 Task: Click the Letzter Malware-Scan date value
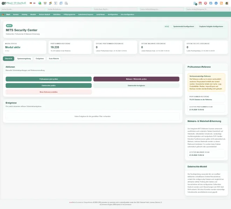(x=197, y=155)
